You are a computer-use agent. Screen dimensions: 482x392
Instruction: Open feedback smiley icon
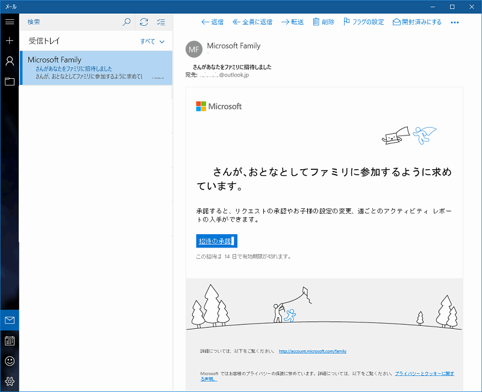click(10, 361)
